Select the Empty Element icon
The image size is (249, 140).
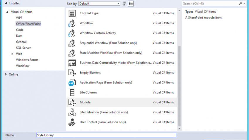72,73
